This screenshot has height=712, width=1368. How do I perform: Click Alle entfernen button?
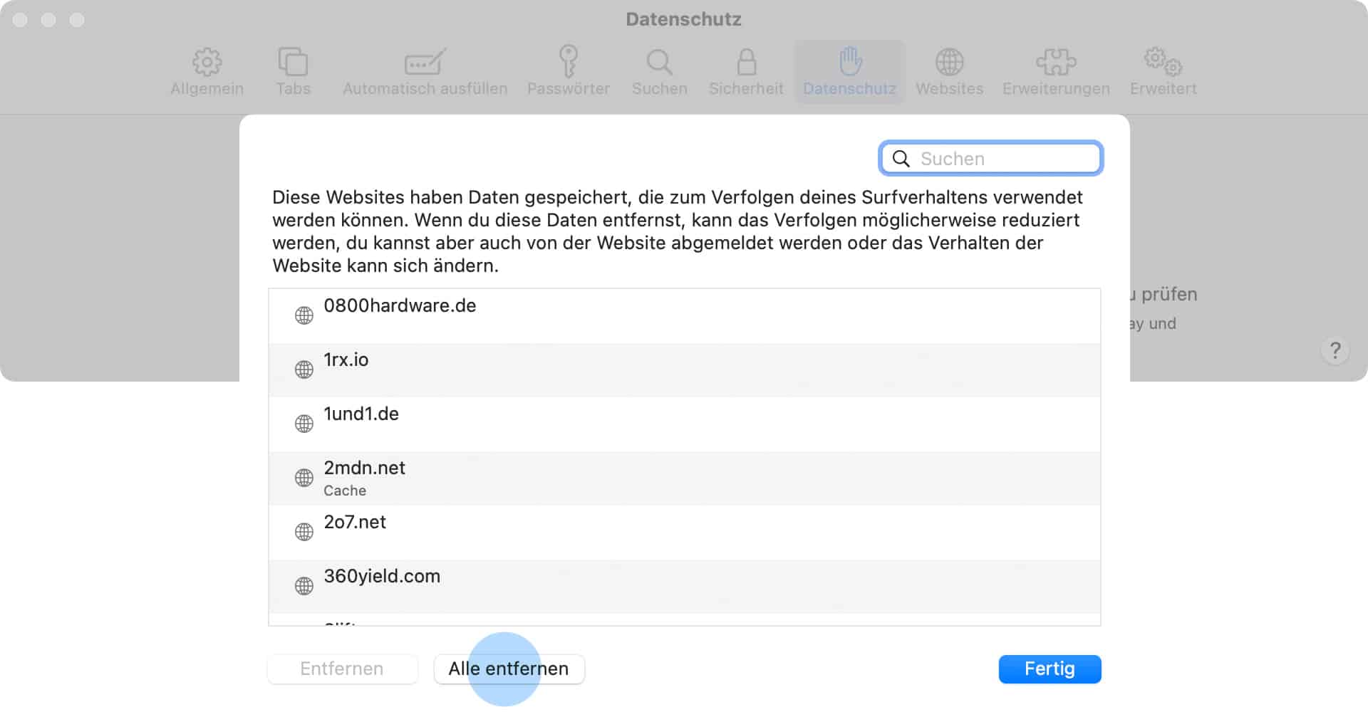tap(509, 669)
